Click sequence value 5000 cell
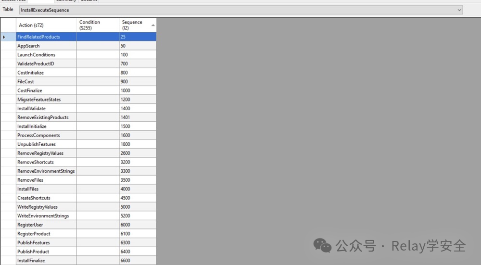The height and width of the screenshot is (265, 481). point(138,207)
